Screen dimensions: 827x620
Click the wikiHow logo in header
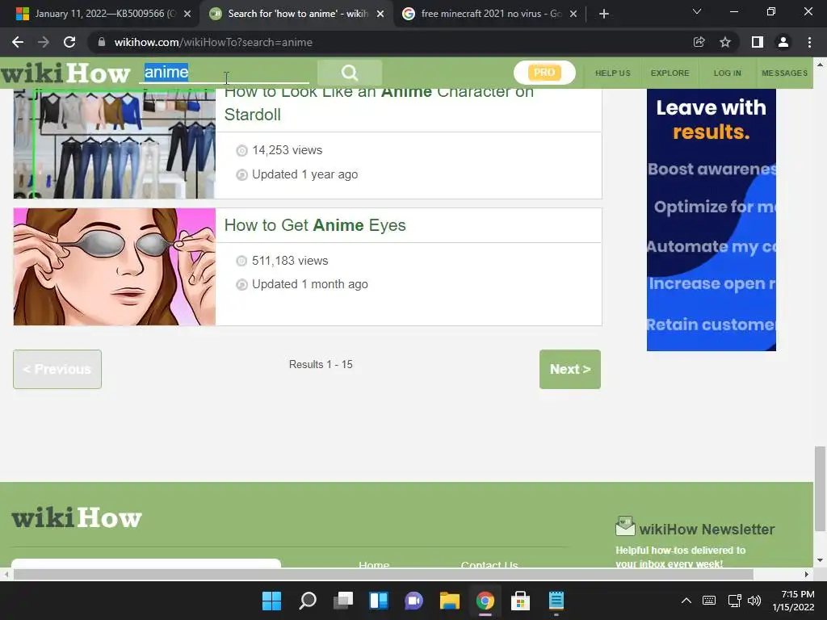click(65, 73)
